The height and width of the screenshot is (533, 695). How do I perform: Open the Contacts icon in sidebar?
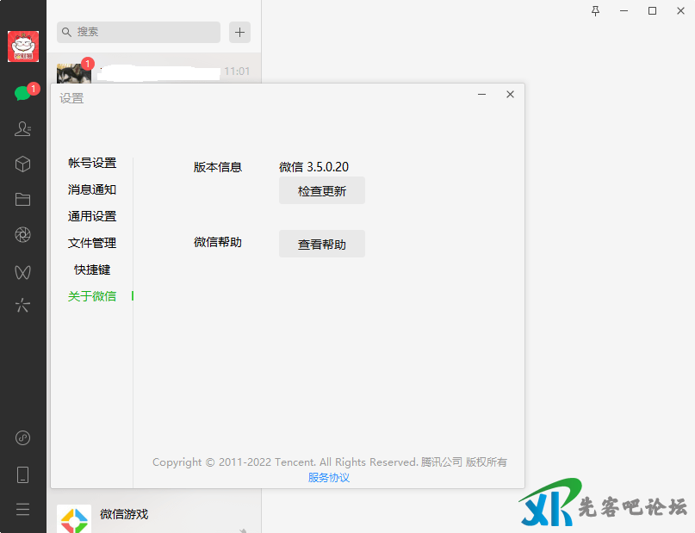23,129
